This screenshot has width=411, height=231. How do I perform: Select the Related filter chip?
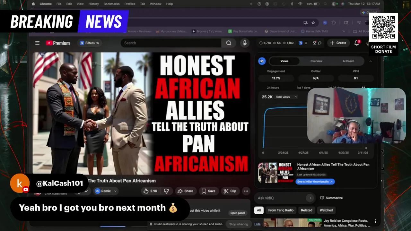[307, 210]
